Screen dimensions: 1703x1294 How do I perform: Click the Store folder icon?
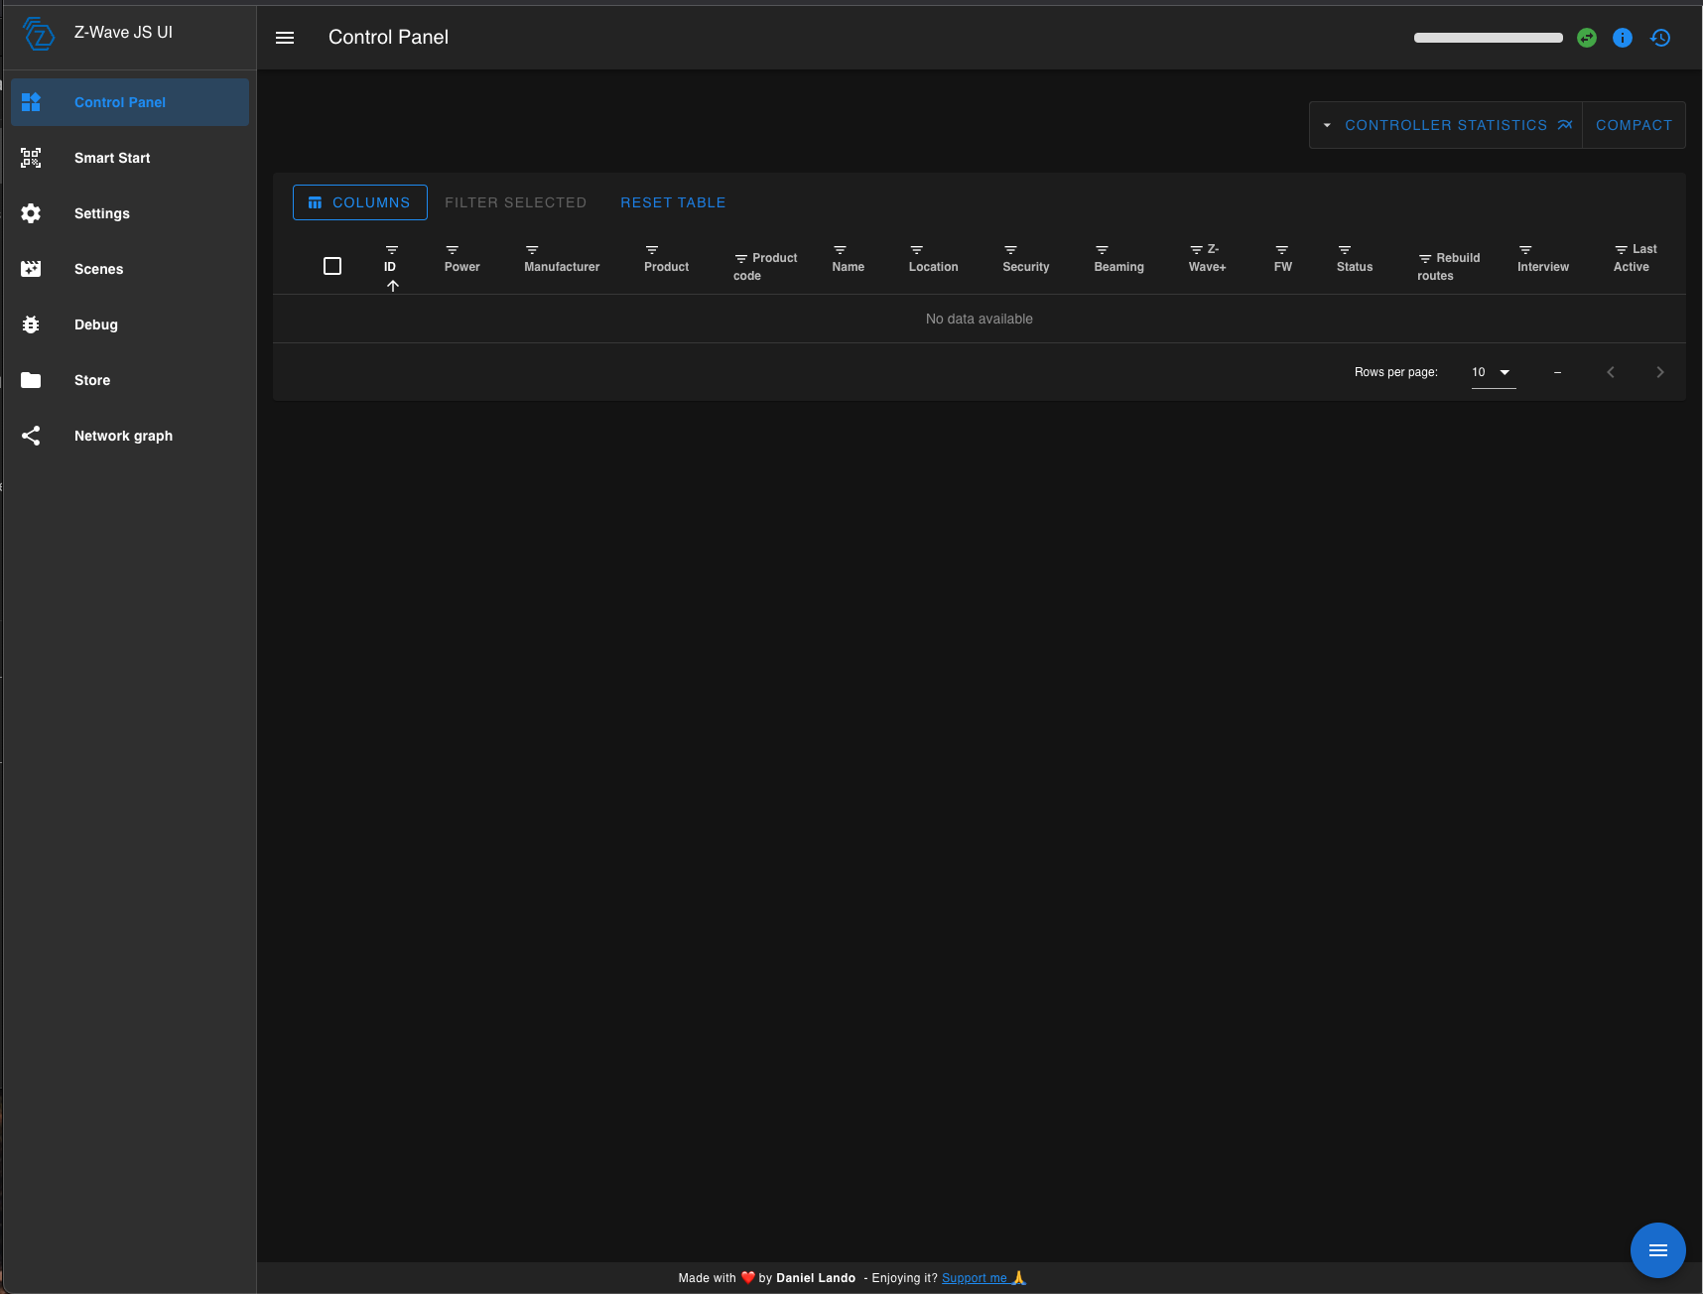pyautogui.click(x=31, y=380)
